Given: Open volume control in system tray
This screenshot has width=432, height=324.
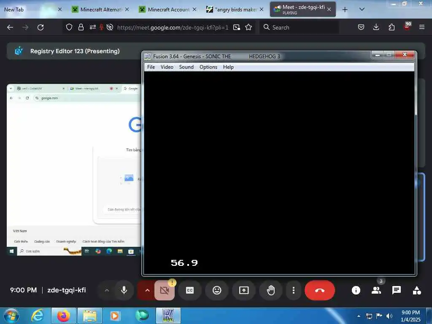Looking at the screenshot, I should click(389, 316).
